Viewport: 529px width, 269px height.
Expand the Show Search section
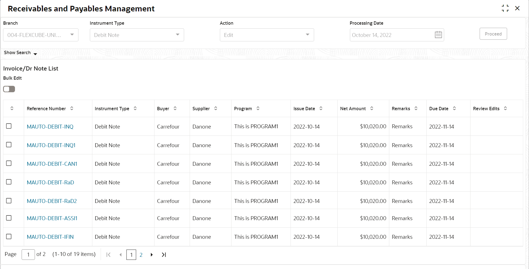pyautogui.click(x=20, y=53)
